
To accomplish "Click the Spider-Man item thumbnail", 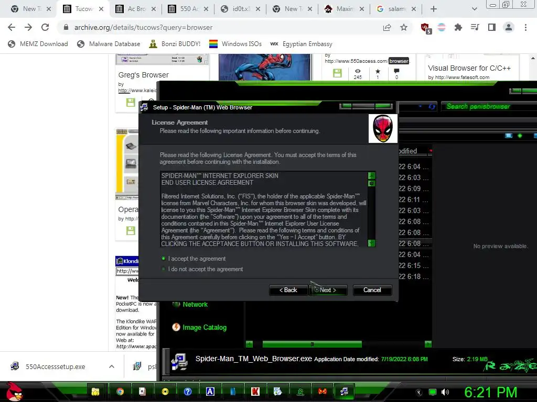I will [x=265, y=67].
